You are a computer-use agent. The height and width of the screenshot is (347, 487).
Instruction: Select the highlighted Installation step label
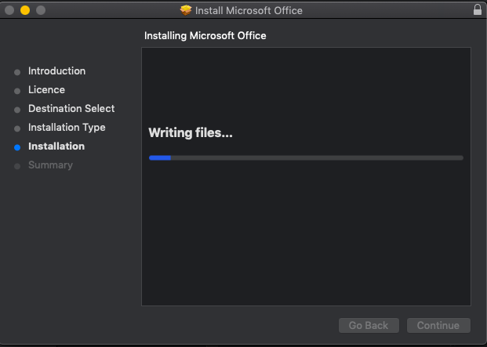(x=56, y=146)
